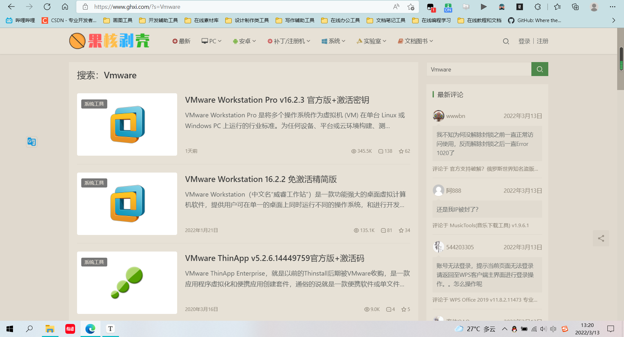624x337 pixels.
Task: Open VMware ThinApp v5.2.6 article title
Action: (275, 258)
